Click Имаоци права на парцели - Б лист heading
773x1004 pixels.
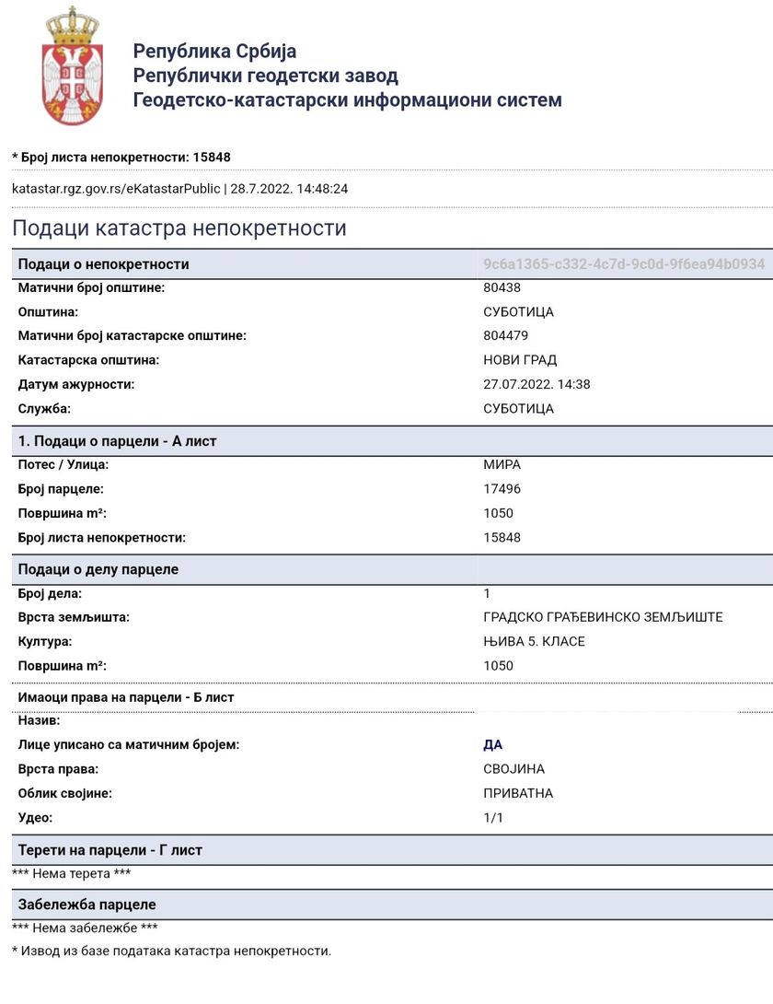(126, 697)
